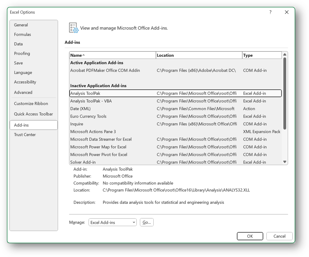
Task: Go to the Advanced options page
Action: (x=23, y=92)
